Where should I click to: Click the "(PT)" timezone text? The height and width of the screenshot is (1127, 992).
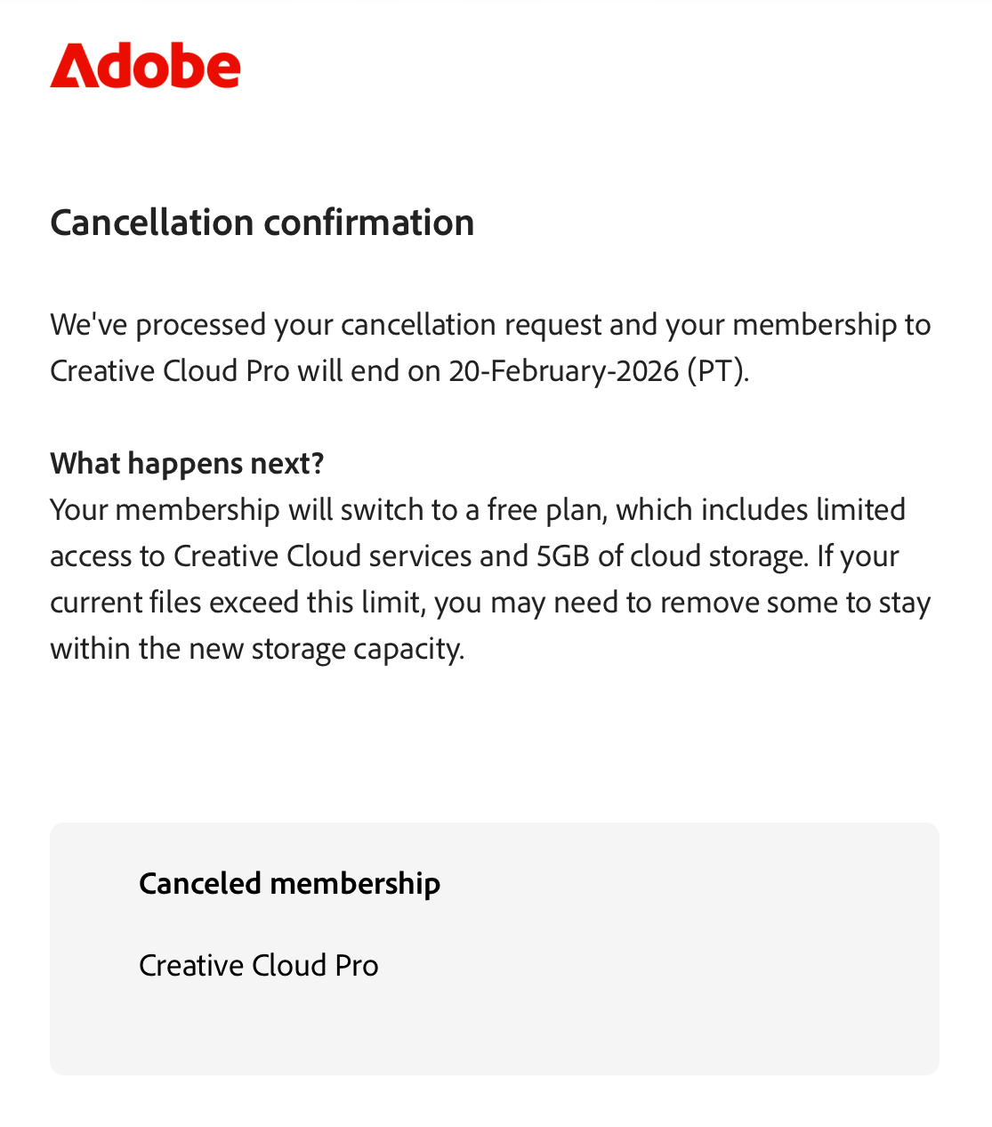point(718,371)
